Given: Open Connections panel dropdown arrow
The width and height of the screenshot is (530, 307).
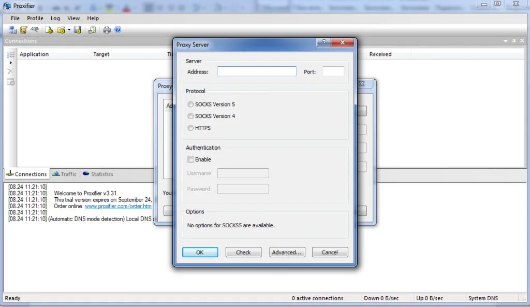Looking at the screenshot, I should point(506,41).
